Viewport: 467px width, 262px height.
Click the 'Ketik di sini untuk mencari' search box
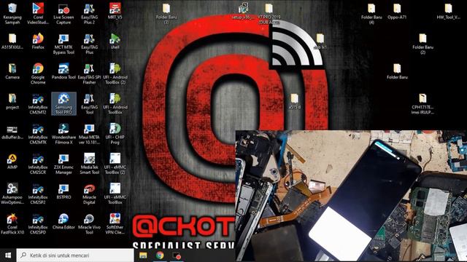point(75,255)
